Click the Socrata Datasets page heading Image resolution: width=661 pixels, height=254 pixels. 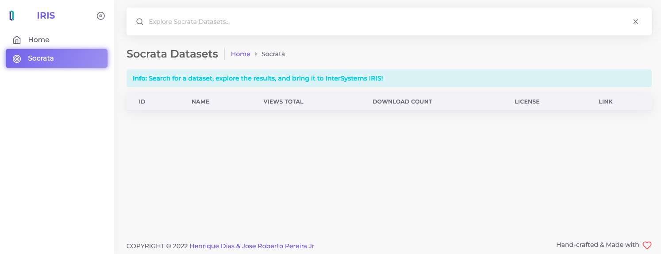172,54
